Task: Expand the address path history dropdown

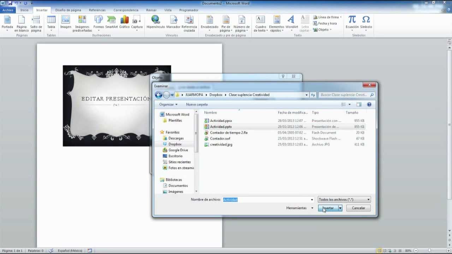Action: click(307, 95)
